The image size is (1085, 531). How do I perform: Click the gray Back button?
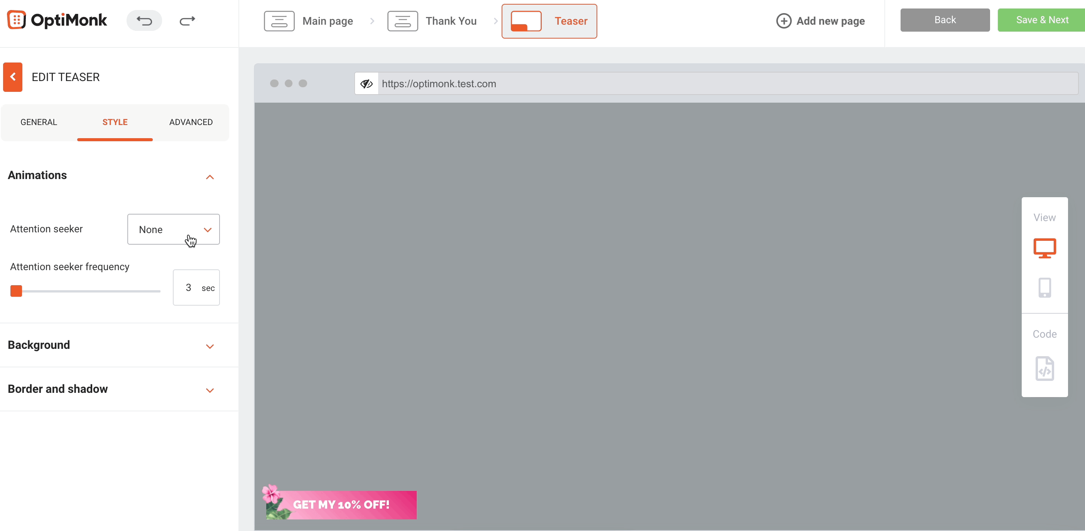click(x=945, y=20)
